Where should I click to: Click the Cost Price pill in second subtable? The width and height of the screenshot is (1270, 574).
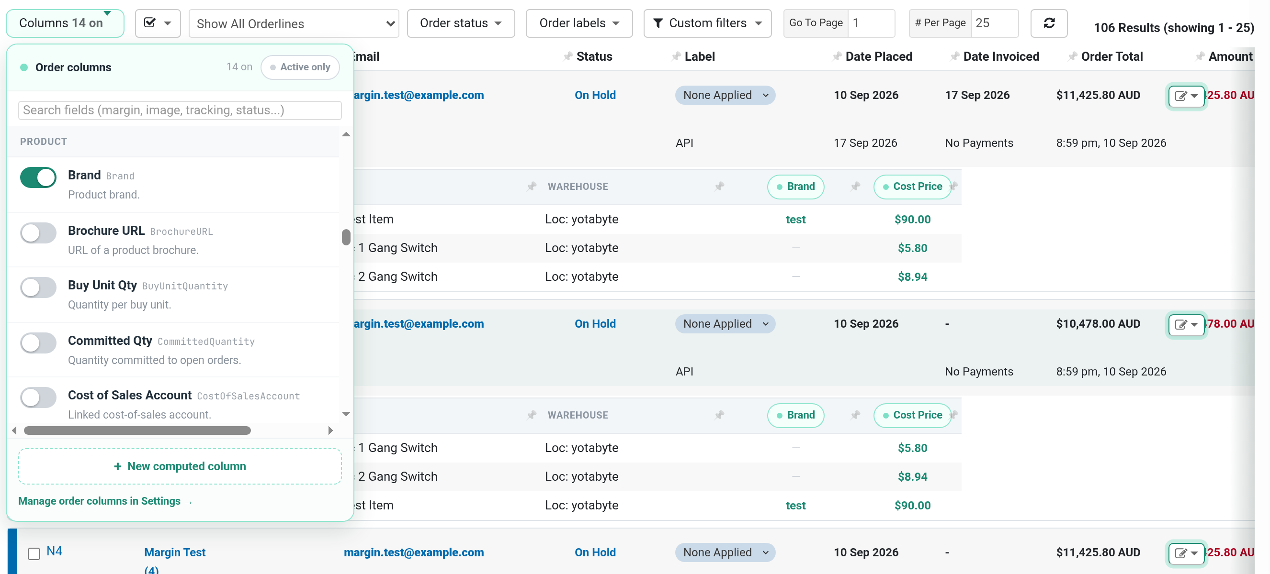(912, 415)
